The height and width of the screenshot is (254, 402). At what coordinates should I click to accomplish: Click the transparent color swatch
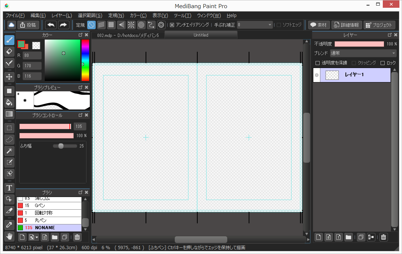point(36,45)
